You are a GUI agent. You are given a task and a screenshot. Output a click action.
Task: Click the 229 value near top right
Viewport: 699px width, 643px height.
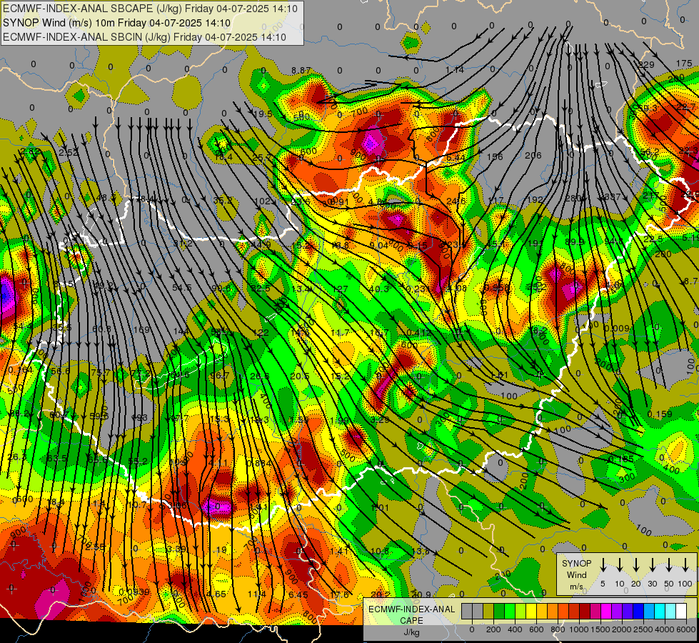[646, 65]
